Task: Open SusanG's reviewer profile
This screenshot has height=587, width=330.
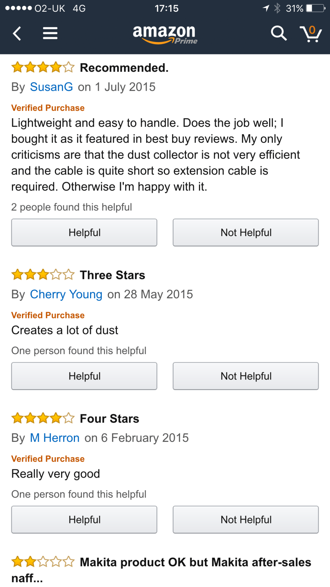Action: point(51,87)
